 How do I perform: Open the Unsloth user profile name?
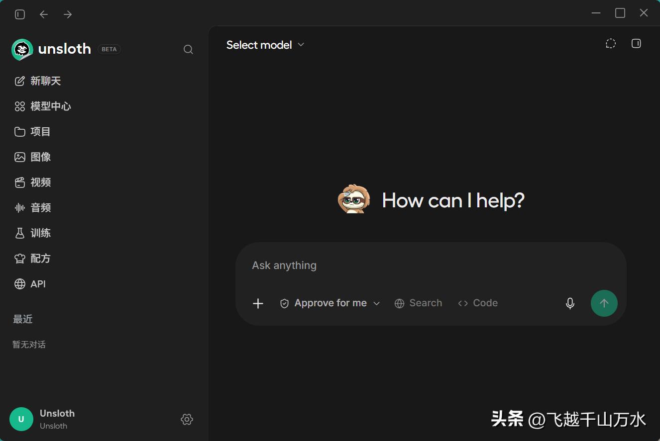pos(57,413)
